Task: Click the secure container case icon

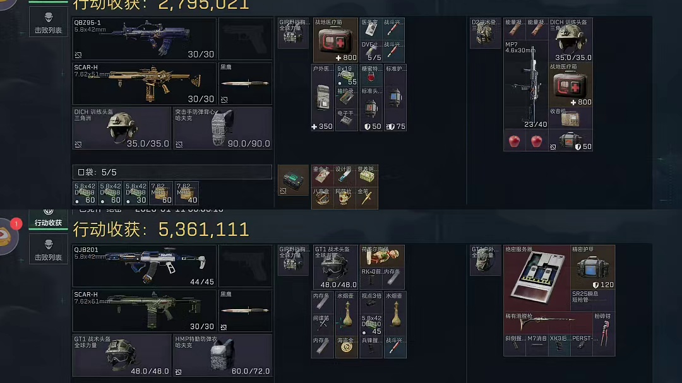Action: pyautogui.click(x=293, y=180)
